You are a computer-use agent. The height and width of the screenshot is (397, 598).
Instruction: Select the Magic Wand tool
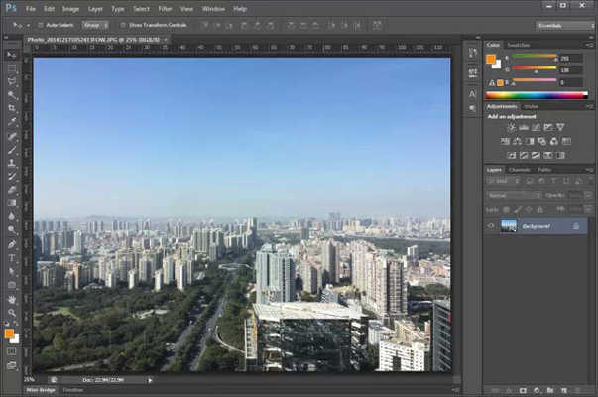tap(12, 95)
